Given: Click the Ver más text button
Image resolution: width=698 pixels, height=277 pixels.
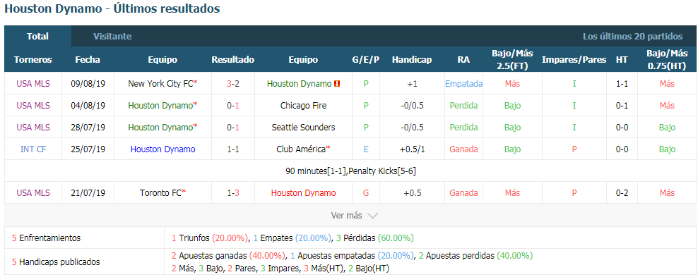Looking at the screenshot, I should point(347,216).
